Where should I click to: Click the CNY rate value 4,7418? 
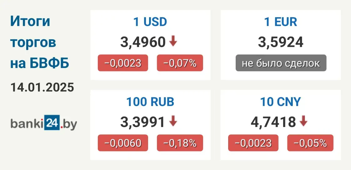coord(273,122)
